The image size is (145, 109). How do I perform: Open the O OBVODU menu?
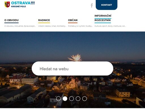[11, 20]
